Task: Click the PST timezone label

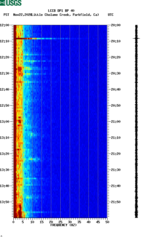Action: (6, 15)
